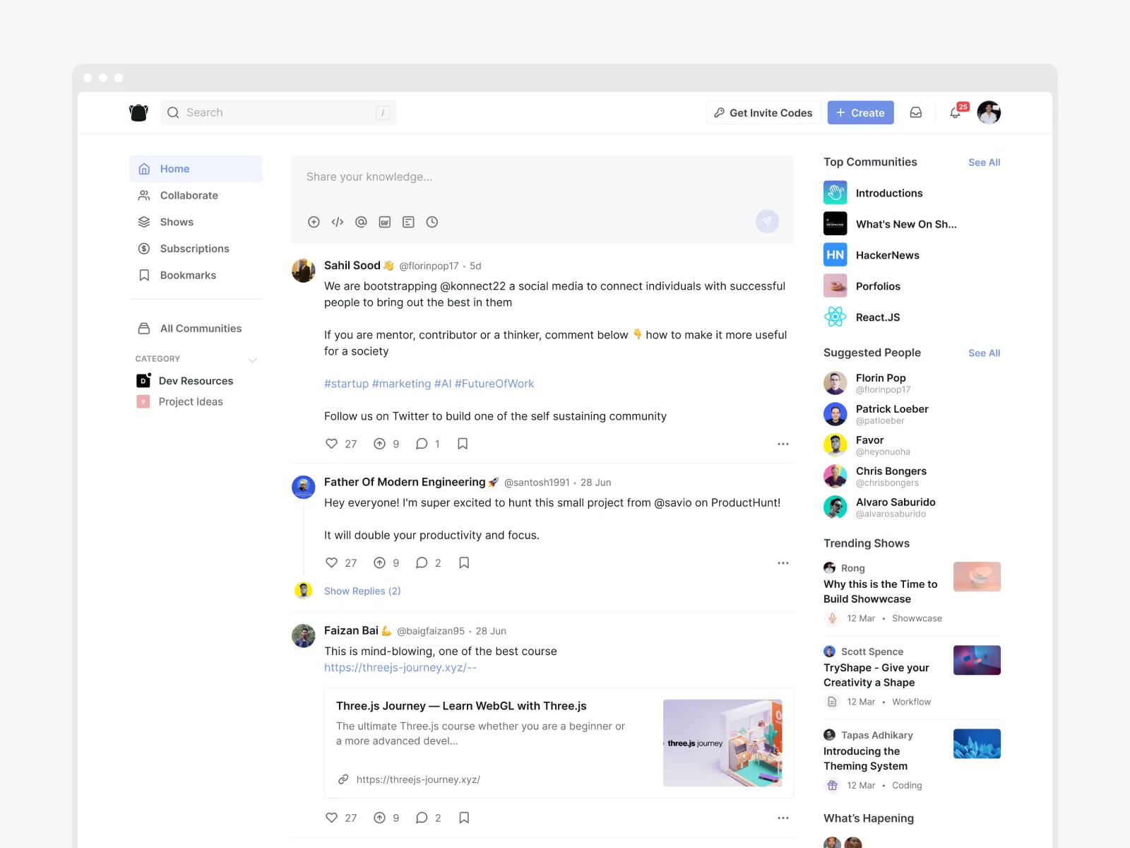Screen dimensions: 1130x848
Task: Insert a GIF using the composer icon
Action: coord(385,222)
